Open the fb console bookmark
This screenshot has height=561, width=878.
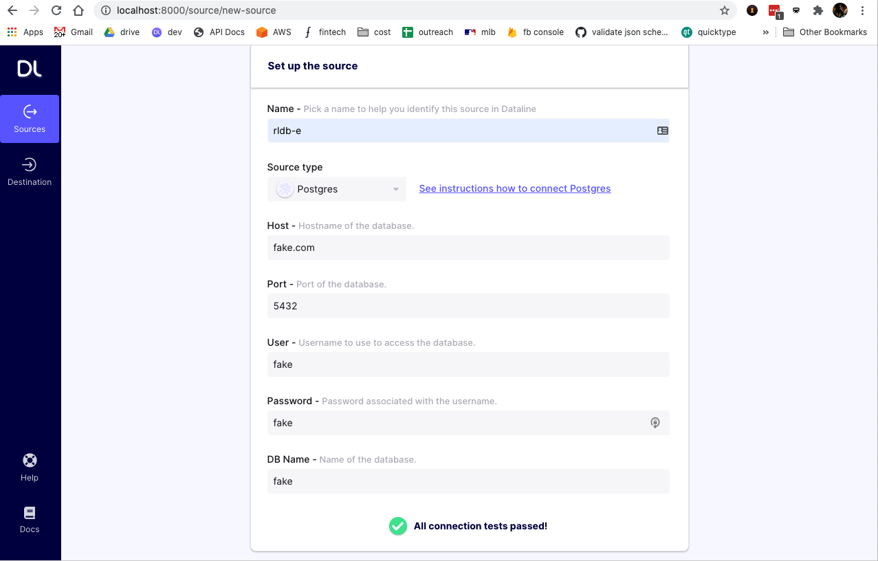[x=535, y=32]
